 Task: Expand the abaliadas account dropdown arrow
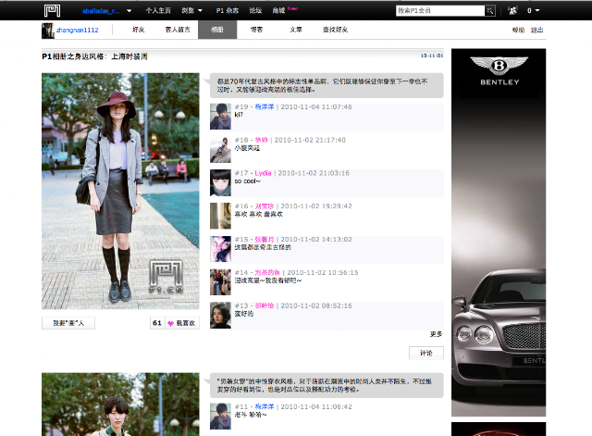[129, 11]
